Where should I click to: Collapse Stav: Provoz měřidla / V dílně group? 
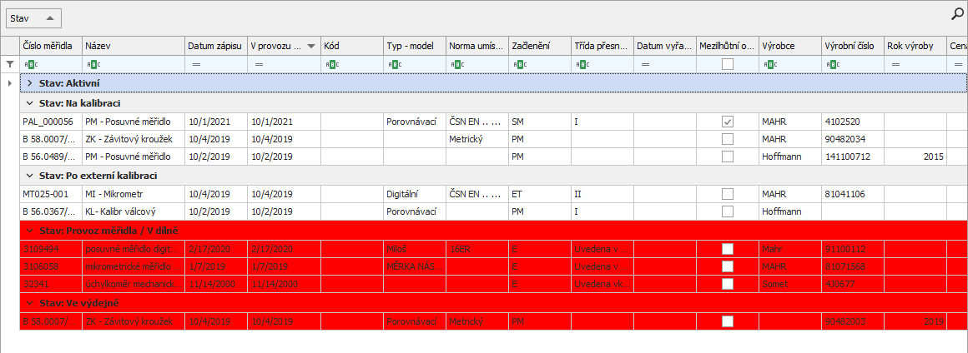coord(29,231)
